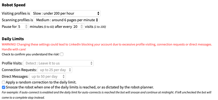Click the visits field stepper arrows
Screen dimensions: 218x100
pos(82,26)
